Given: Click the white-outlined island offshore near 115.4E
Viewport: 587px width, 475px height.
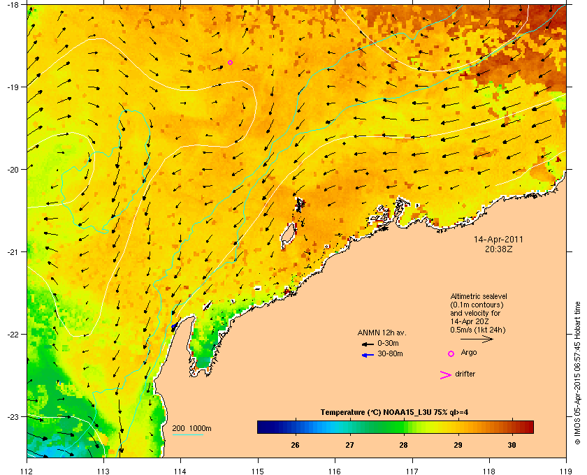Looking at the screenshot, I should pos(287,236).
